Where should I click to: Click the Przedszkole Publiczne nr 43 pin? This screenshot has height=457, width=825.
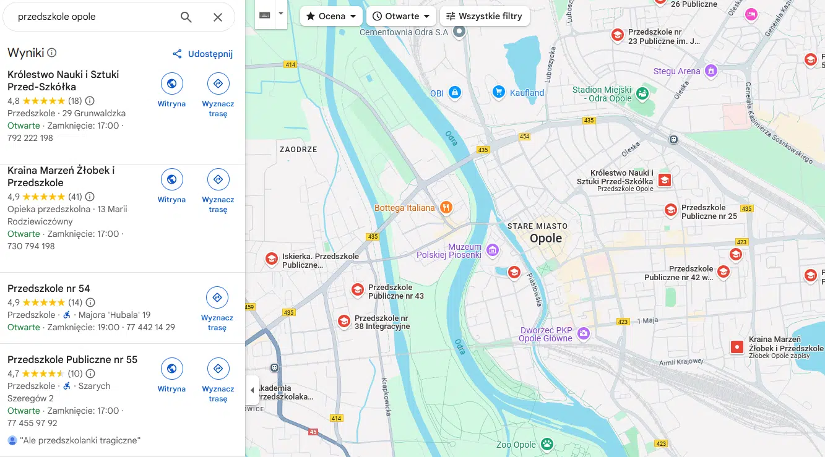357,289
